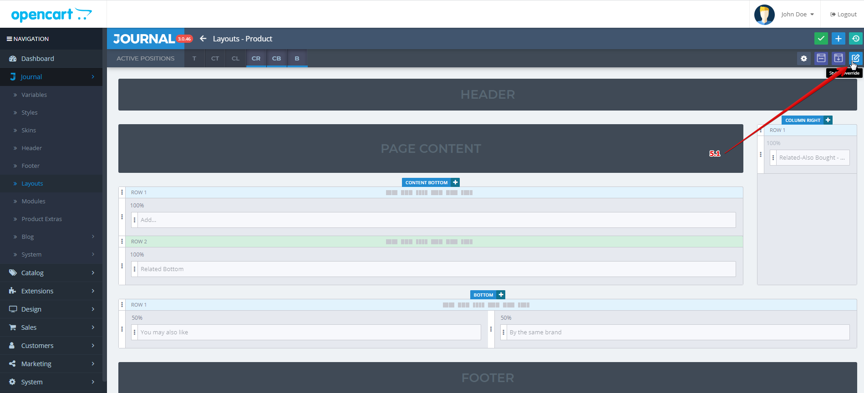Choose third column layout in Content Bottom Row 2
Screen dimensions: 864x393
click(x=422, y=242)
